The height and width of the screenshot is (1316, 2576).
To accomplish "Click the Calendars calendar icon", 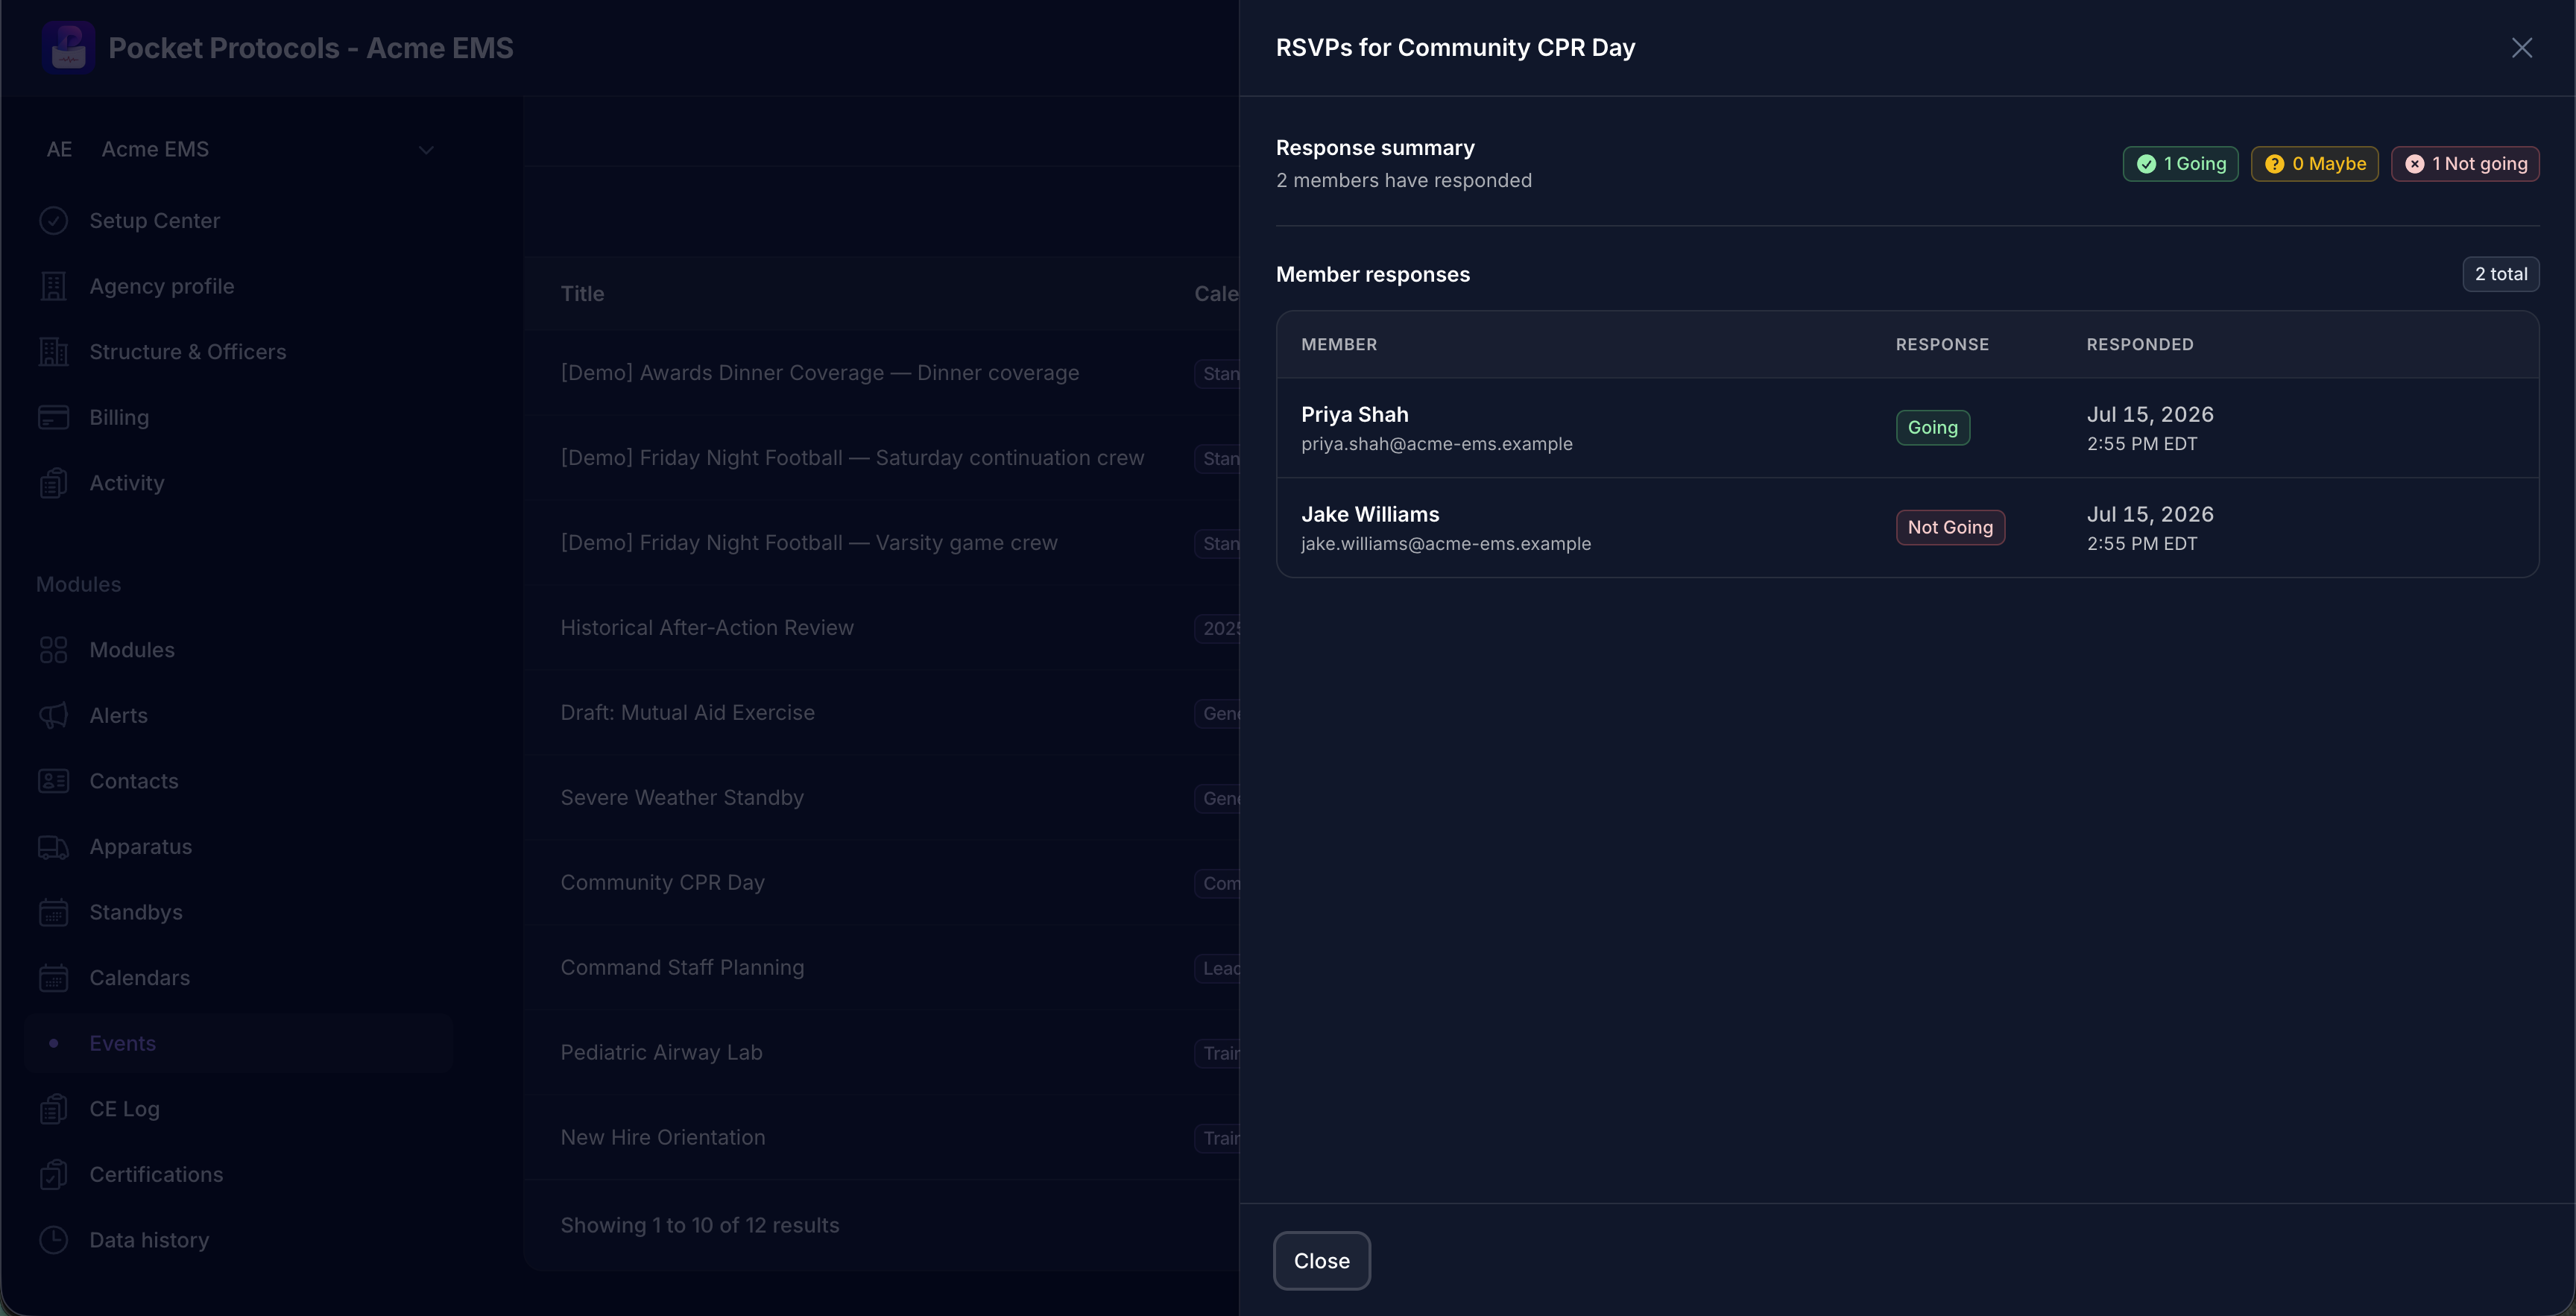I will [54, 978].
